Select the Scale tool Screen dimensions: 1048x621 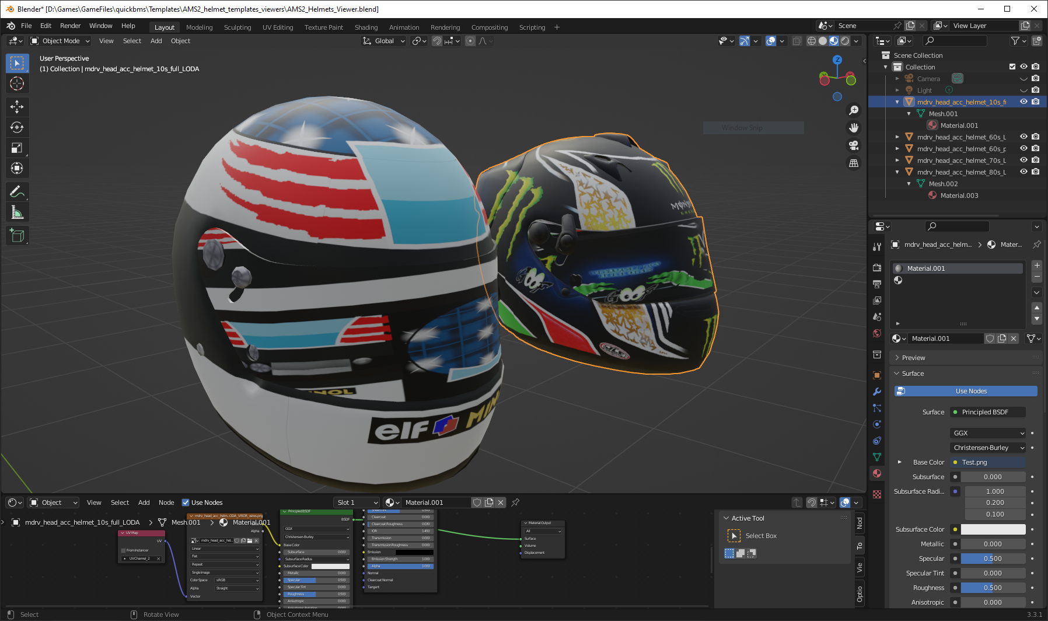pyautogui.click(x=17, y=148)
